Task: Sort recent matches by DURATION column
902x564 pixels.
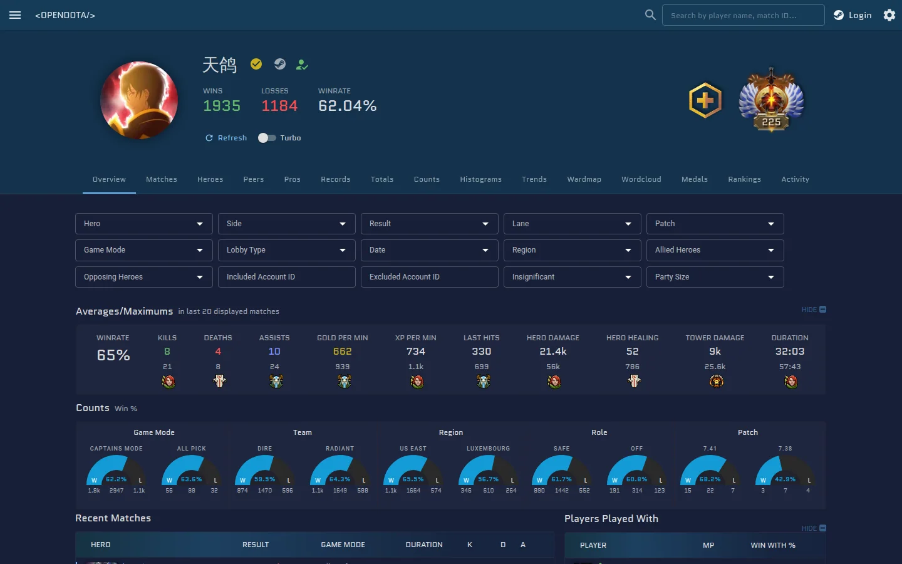Action: pos(424,545)
